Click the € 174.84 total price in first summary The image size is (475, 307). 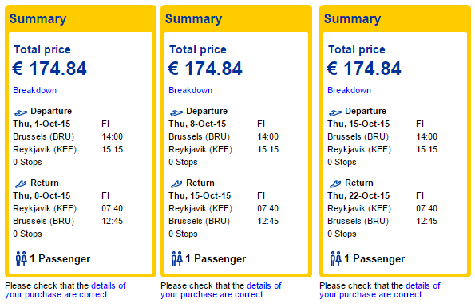pyautogui.click(x=49, y=69)
